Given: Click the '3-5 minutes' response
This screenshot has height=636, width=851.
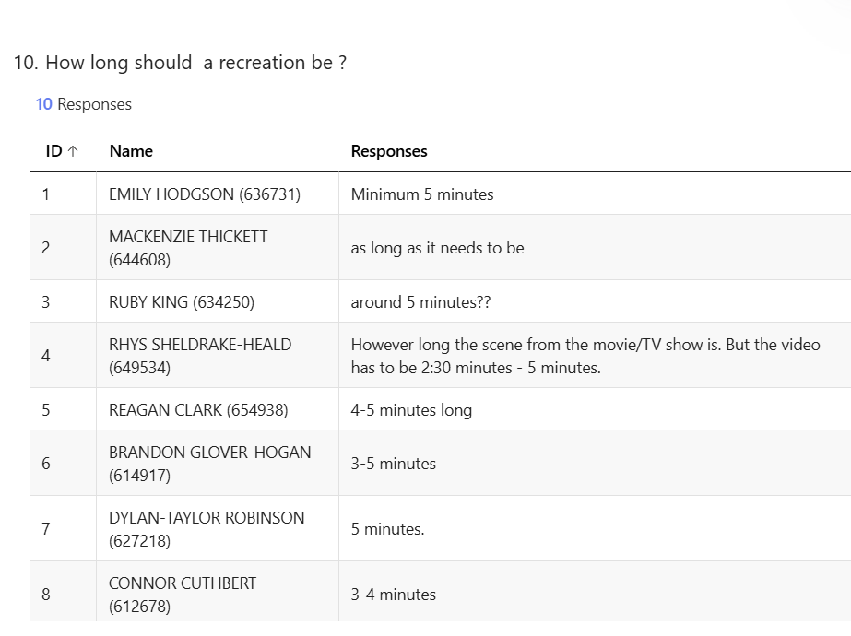Looking at the screenshot, I should click(394, 464).
